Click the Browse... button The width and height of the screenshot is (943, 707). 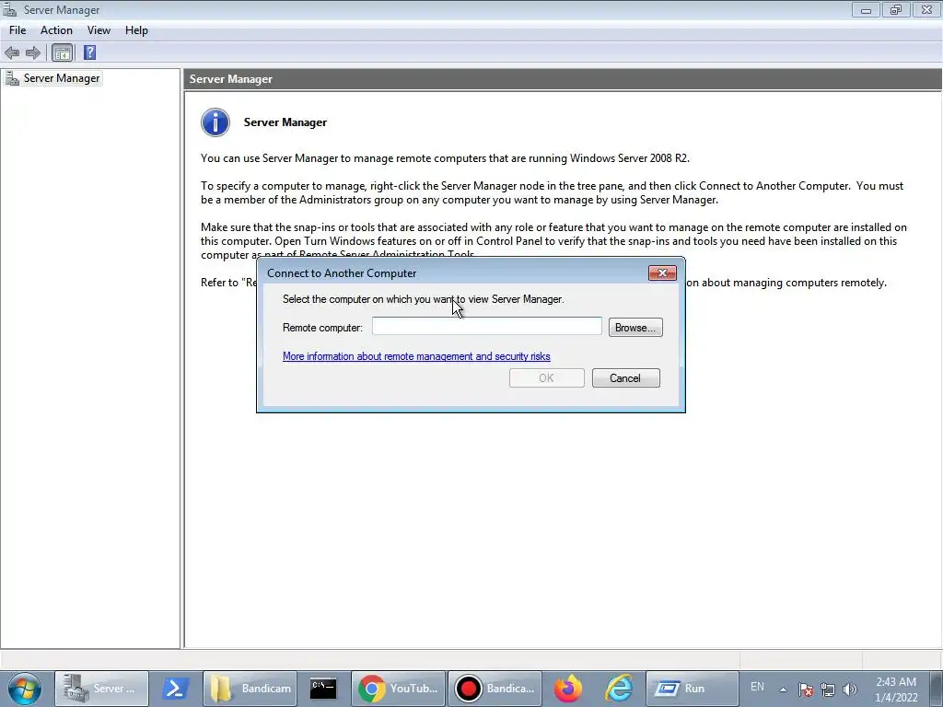635,328
